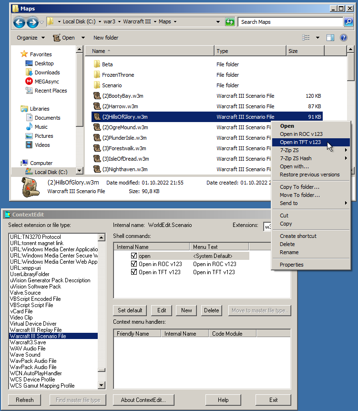Select Rename in the context menu
358x411 pixels.
pyautogui.click(x=311, y=252)
